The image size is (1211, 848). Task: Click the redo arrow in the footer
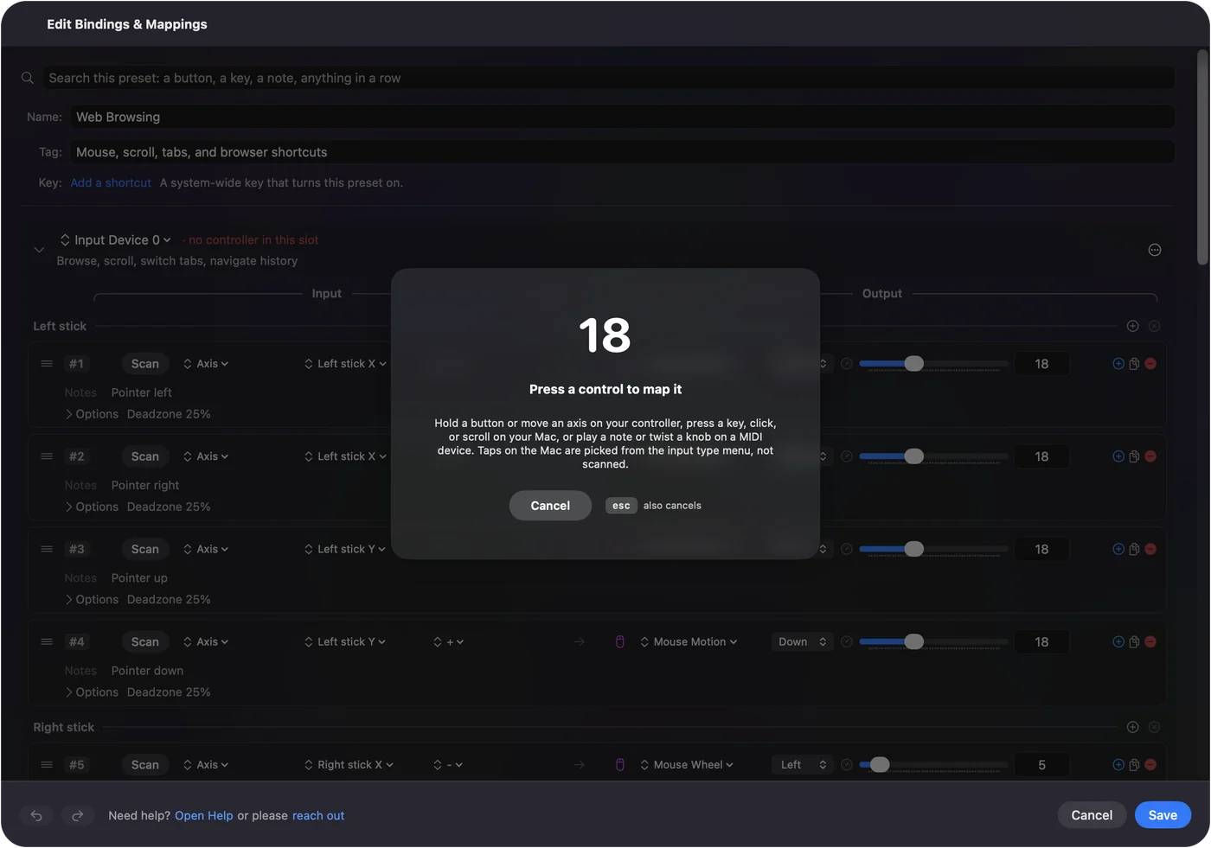click(x=77, y=815)
